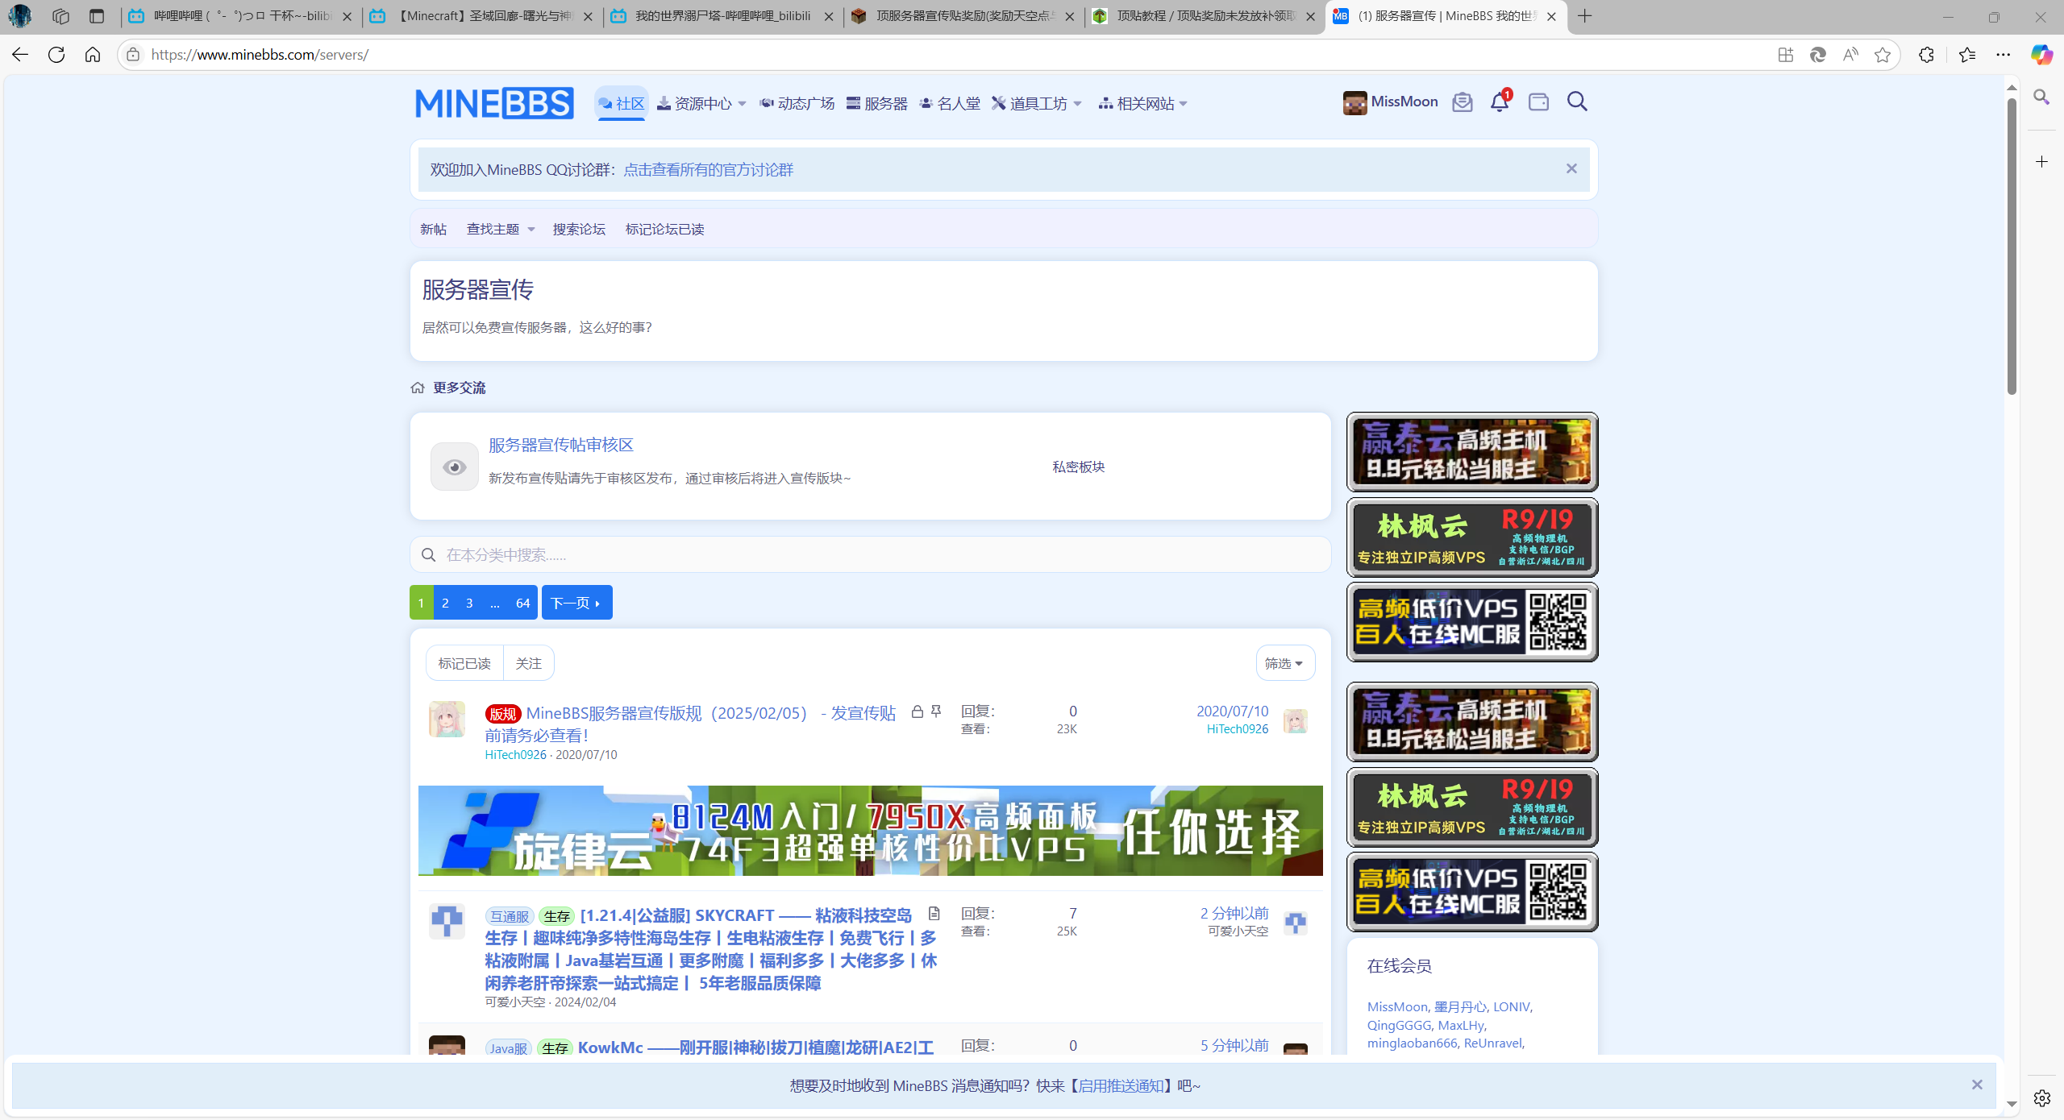Go back to the previous page
2064x1120 pixels.
[x=20, y=55]
